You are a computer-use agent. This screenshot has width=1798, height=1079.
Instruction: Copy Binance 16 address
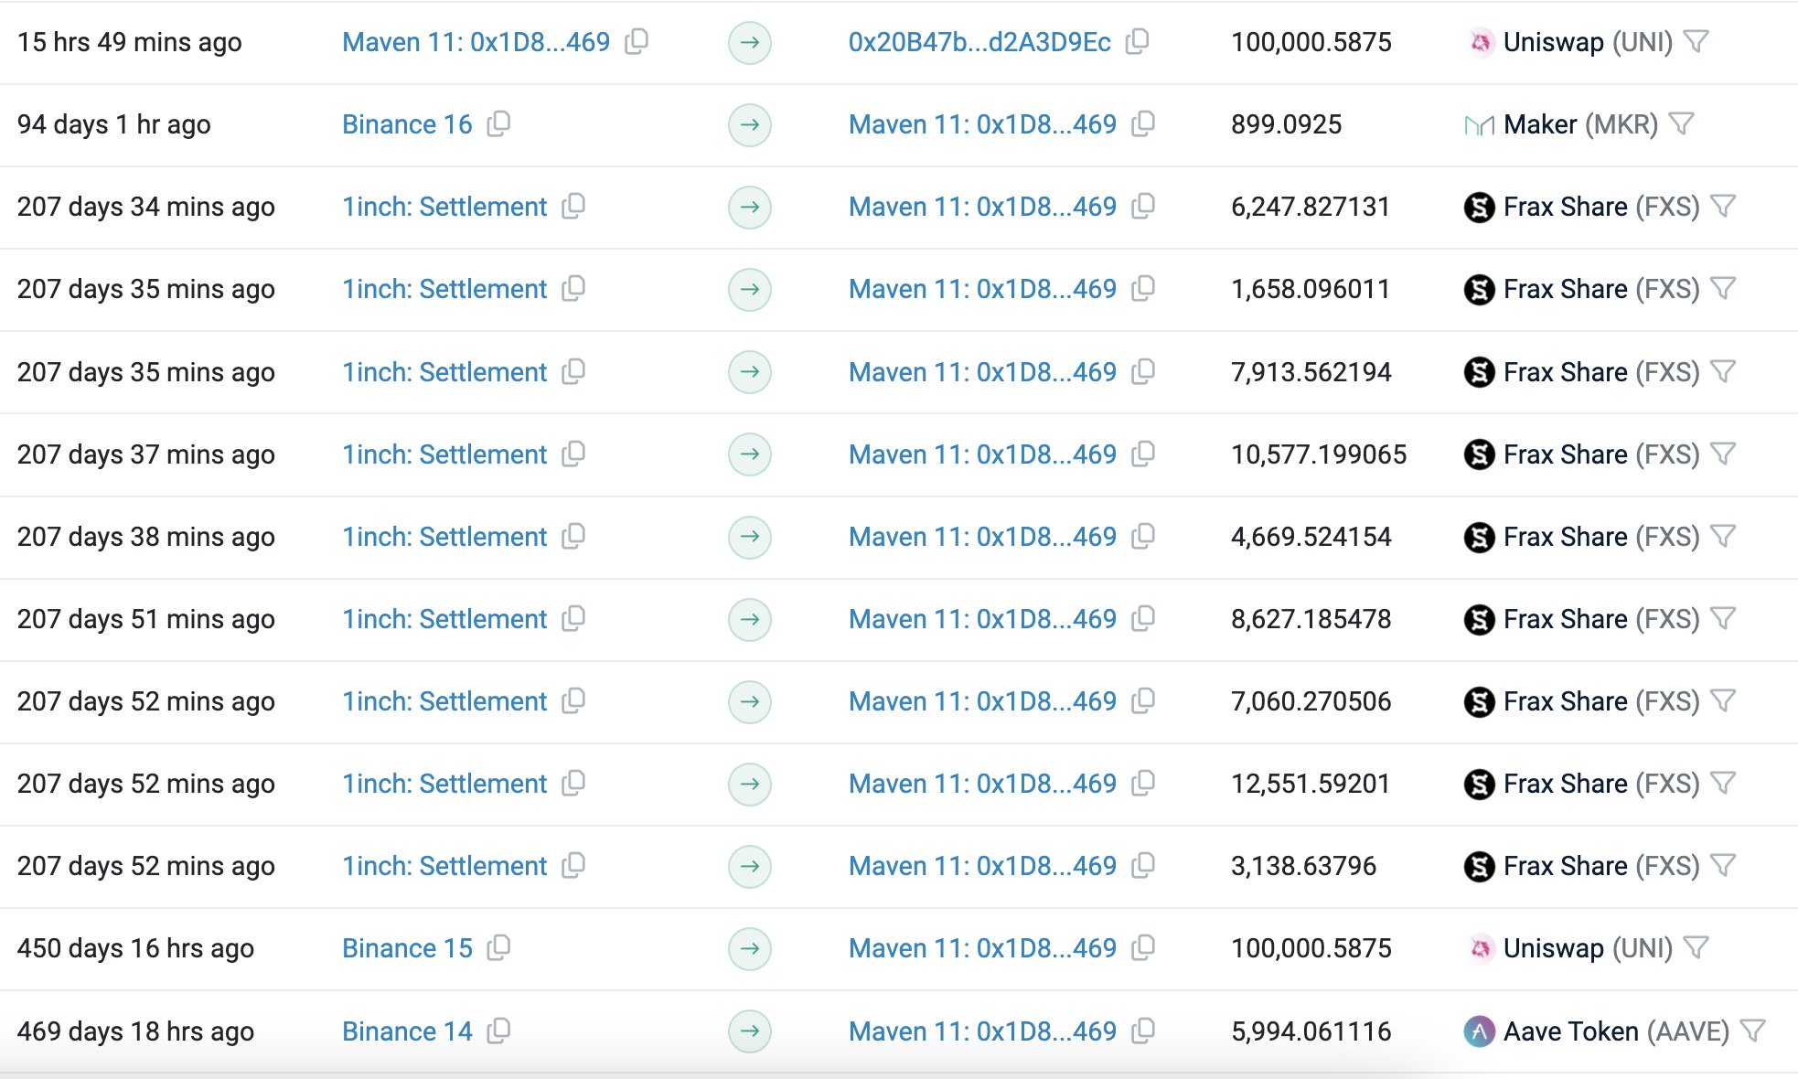pos(498,124)
